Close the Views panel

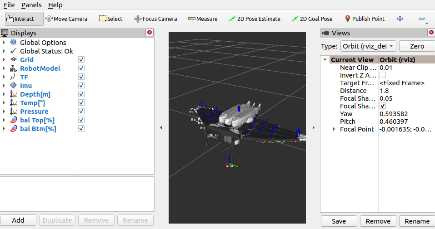pyautogui.click(x=431, y=32)
